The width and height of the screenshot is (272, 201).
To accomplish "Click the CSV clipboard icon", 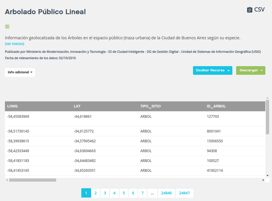I will pos(250,10).
